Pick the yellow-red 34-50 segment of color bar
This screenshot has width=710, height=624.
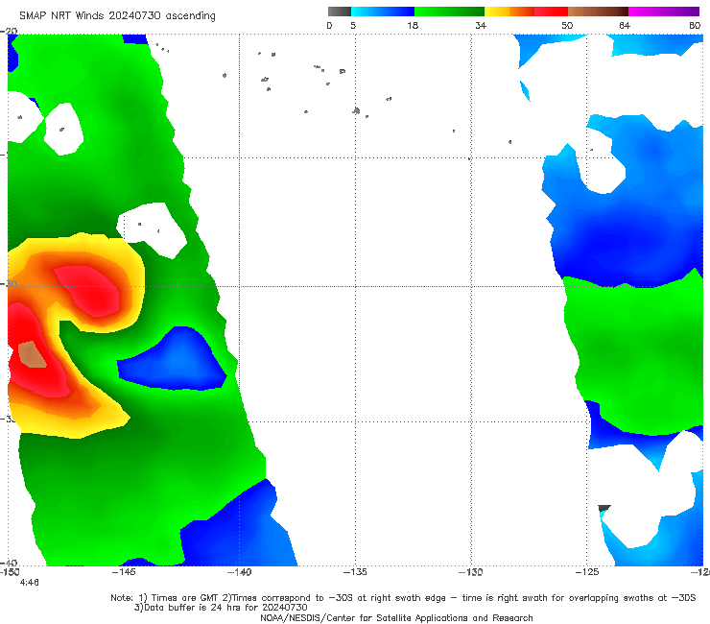[x=526, y=12]
